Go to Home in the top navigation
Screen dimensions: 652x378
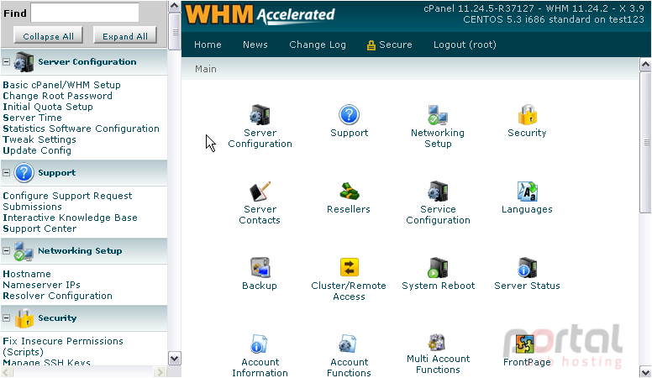click(x=208, y=45)
